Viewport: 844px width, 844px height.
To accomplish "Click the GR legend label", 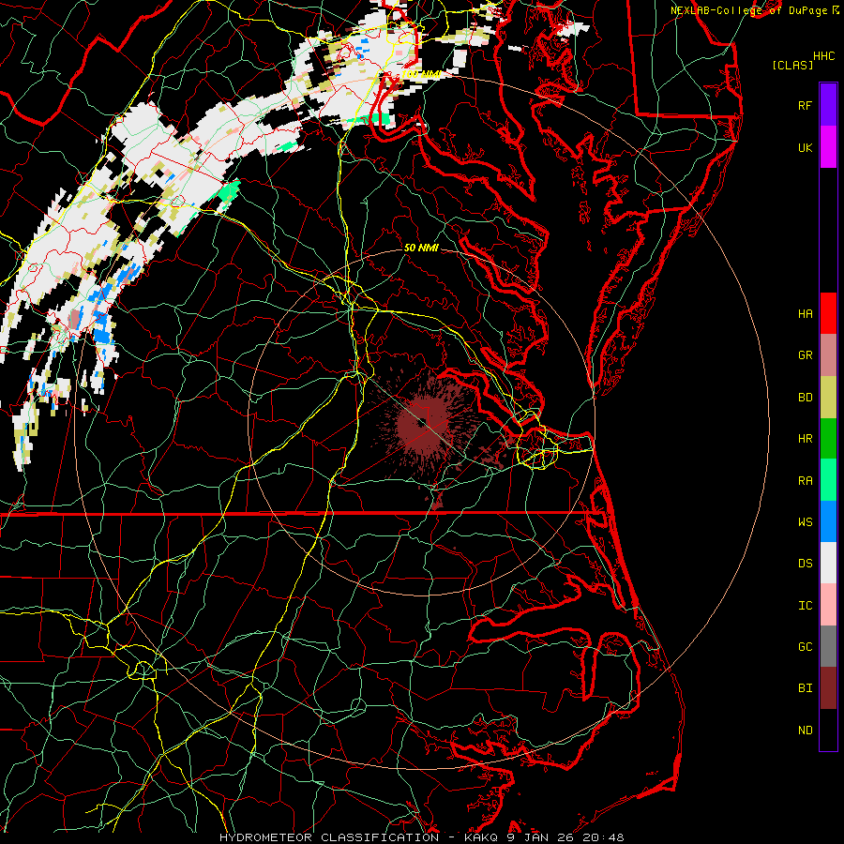I will coord(806,355).
